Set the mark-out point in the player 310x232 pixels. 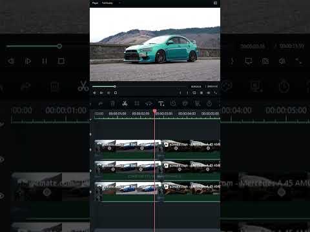coord(187,93)
